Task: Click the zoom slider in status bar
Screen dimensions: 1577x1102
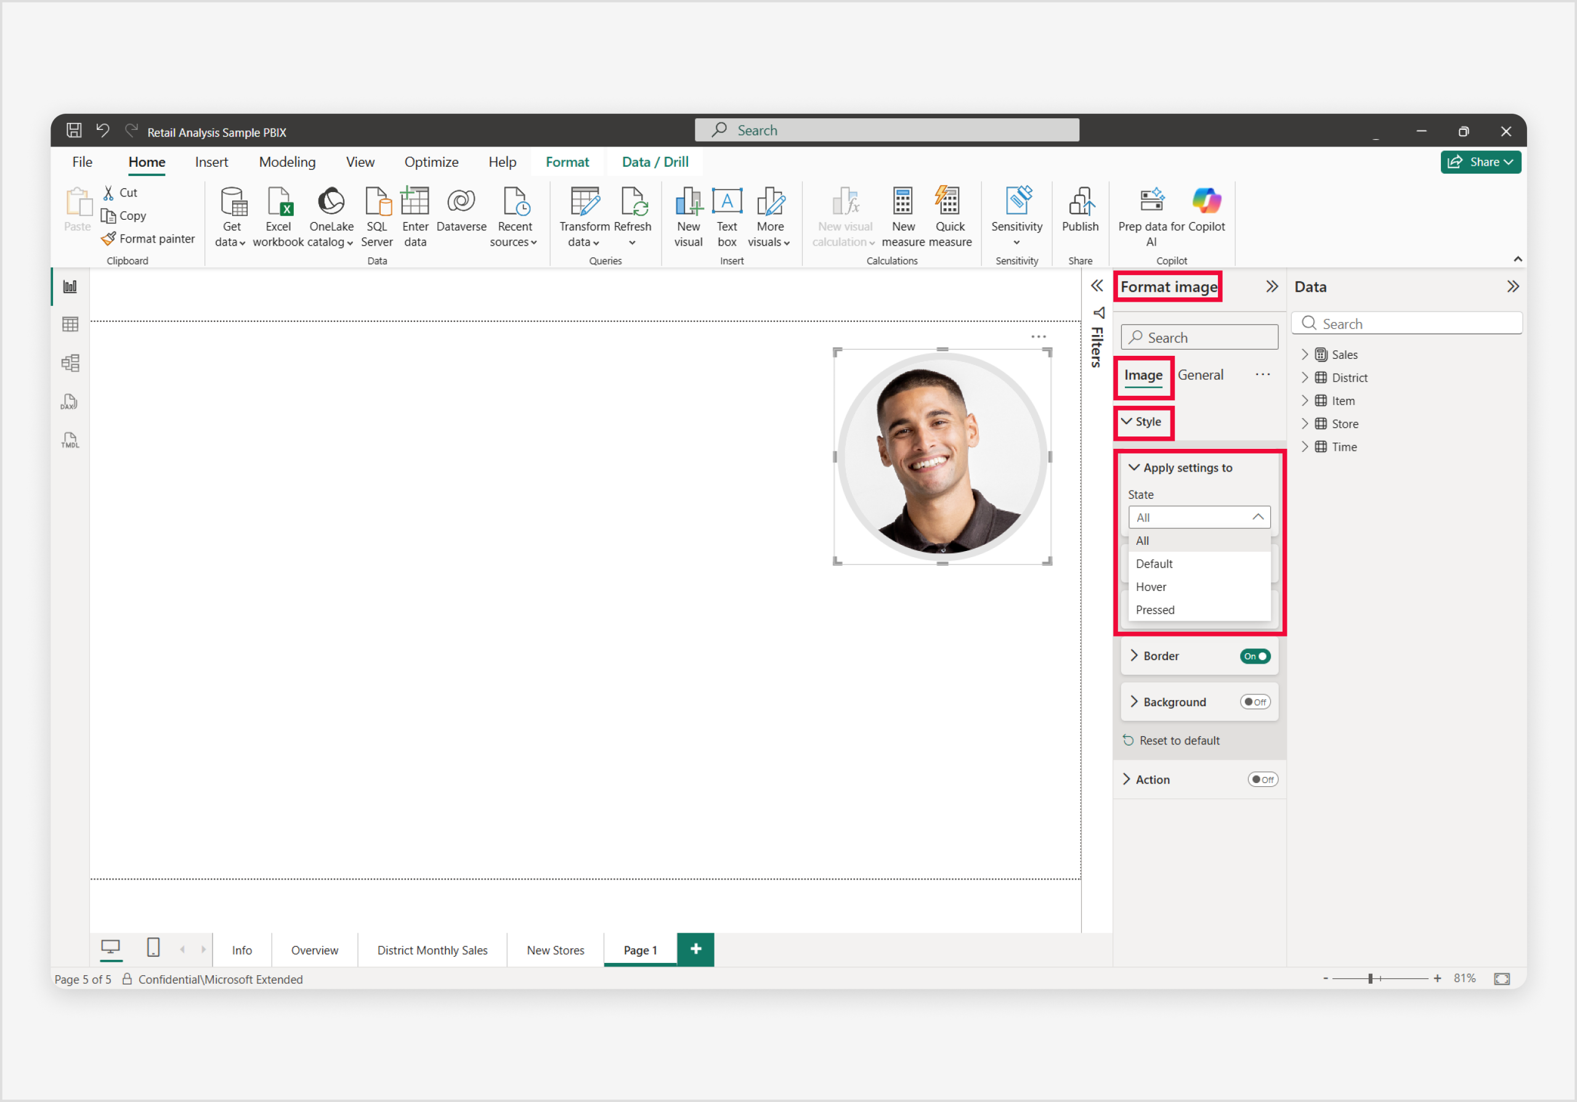Action: coord(1370,978)
